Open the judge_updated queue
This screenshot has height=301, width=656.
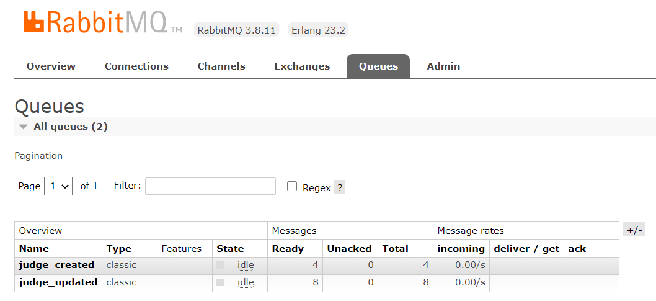(x=58, y=282)
